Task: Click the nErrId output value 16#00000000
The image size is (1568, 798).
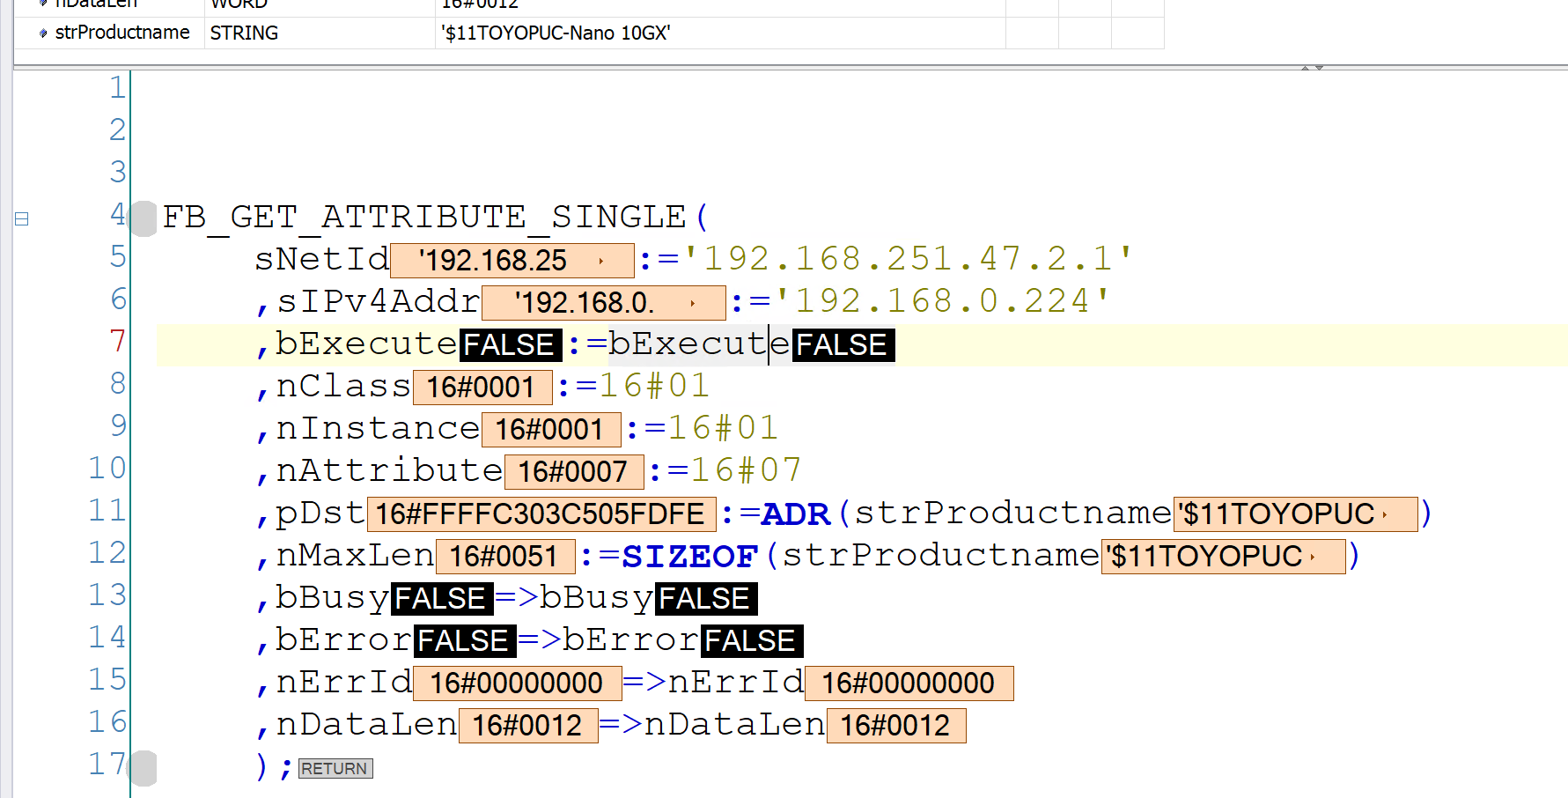Action: (x=908, y=683)
